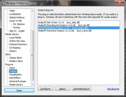Click the tree scrollbar down arrow
This screenshot has height=97, width=126.
pyautogui.click(x=32, y=84)
